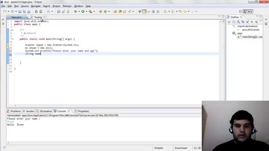Viewport: 269px width, 151px height.
Task: Open the New wizard dropdown arrow
Action: pyautogui.click(x=8, y=12)
